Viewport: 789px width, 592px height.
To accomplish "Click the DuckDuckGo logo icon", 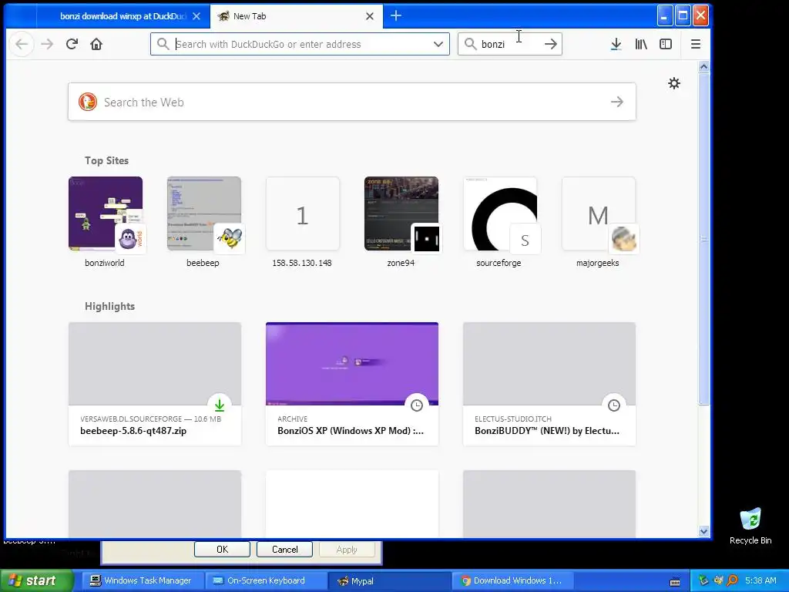I will pyautogui.click(x=88, y=102).
